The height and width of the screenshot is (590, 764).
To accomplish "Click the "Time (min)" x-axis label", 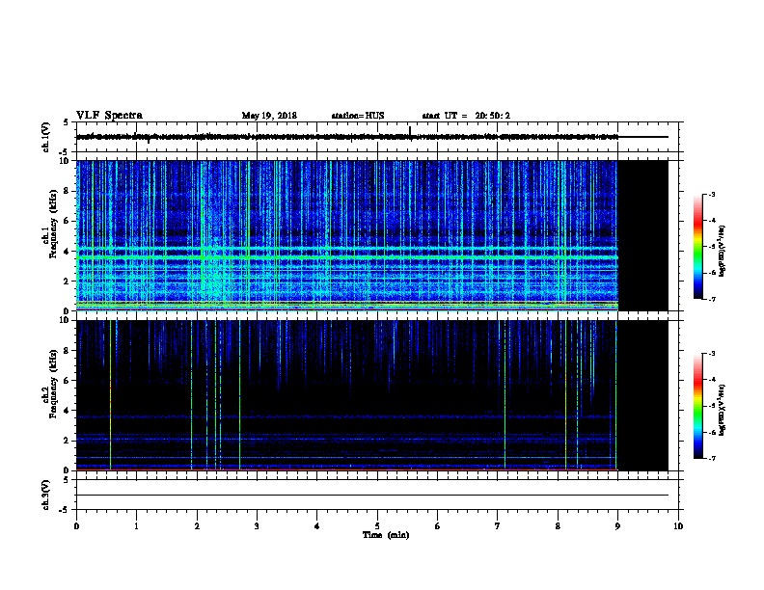I will coord(386,535).
